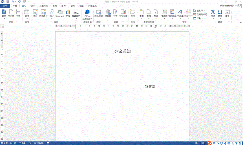Open the 页眉 header dropdown
Viewport: 243px width, 145px height.
pyautogui.click(x=142, y=14)
